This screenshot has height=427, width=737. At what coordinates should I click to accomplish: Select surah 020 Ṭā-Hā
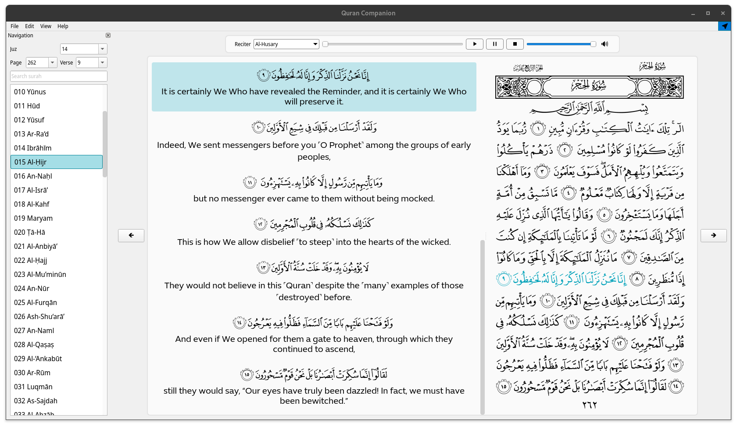(57, 232)
